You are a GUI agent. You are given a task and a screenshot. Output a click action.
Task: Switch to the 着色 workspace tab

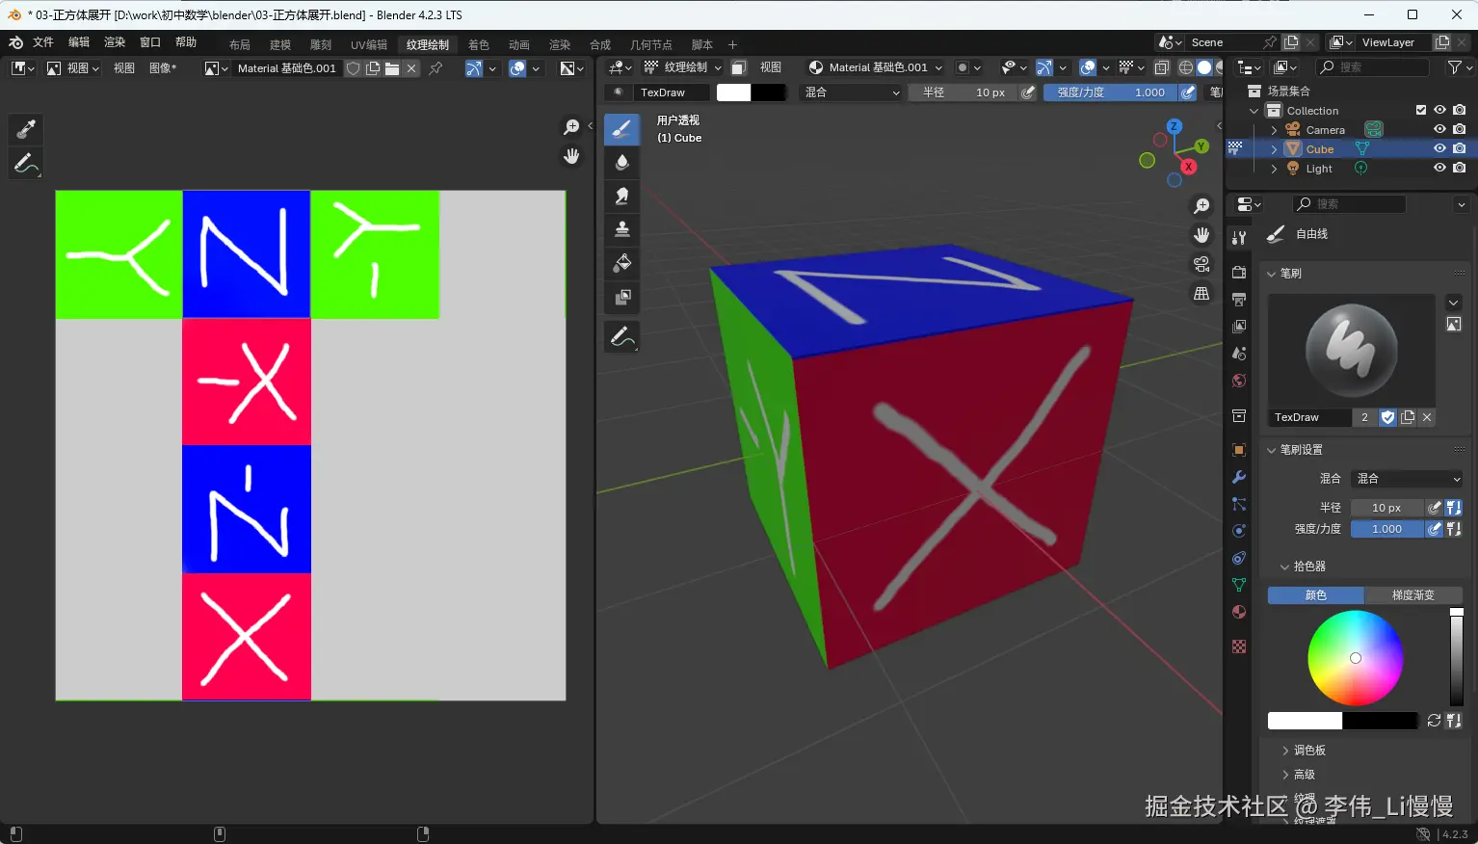coord(479,45)
